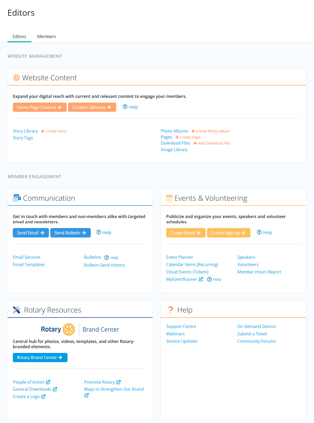Open the Rotary Brand Center button

pos(40,357)
